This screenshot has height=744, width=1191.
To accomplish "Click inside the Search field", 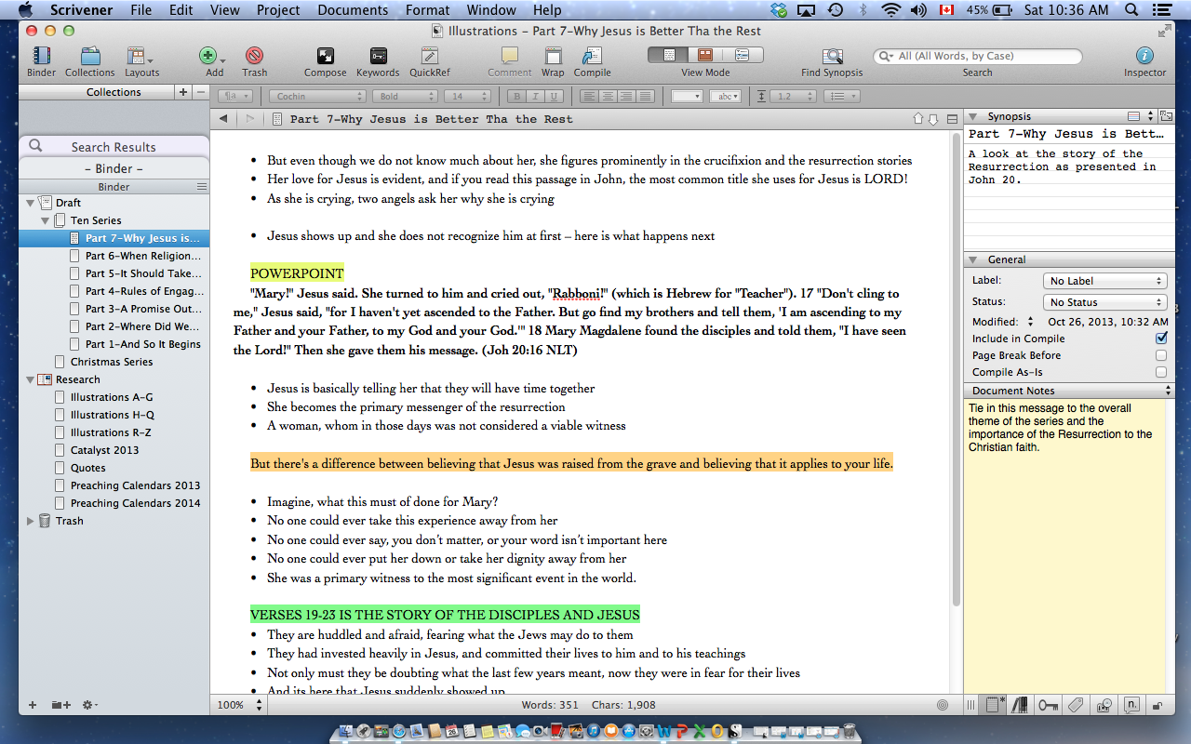I will pyautogui.click(x=977, y=56).
